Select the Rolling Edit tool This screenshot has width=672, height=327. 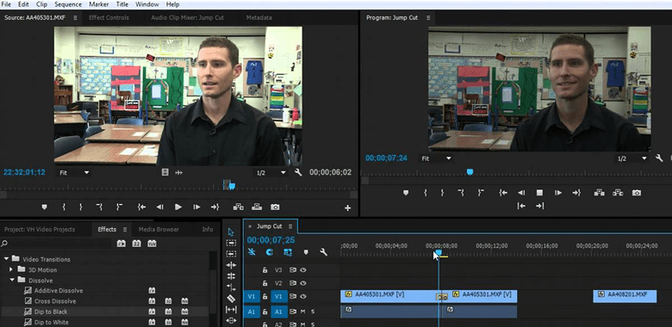click(x=231, y=276)
